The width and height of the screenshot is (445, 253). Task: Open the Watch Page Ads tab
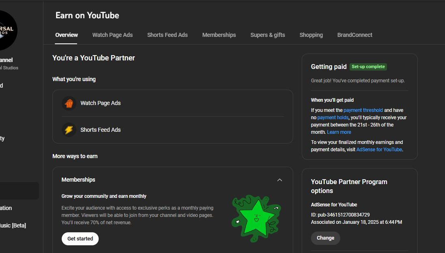click(x=112, y=35)
